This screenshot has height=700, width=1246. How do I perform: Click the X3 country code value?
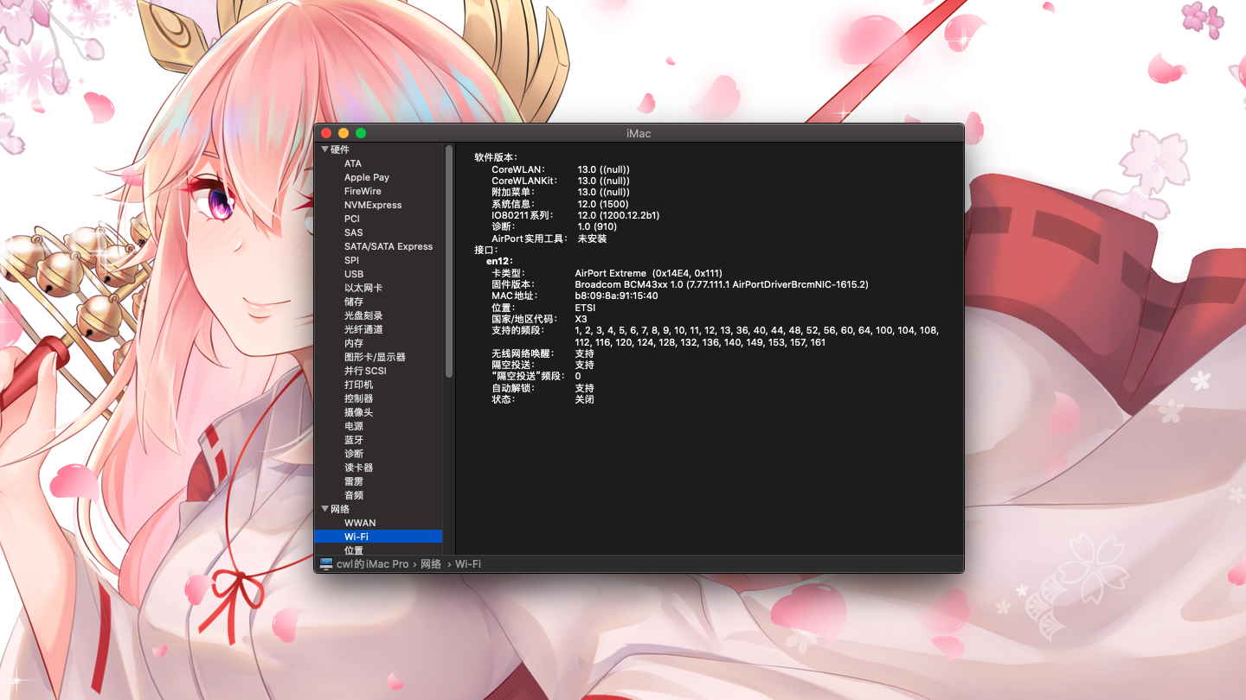click(x=581, y=319)
